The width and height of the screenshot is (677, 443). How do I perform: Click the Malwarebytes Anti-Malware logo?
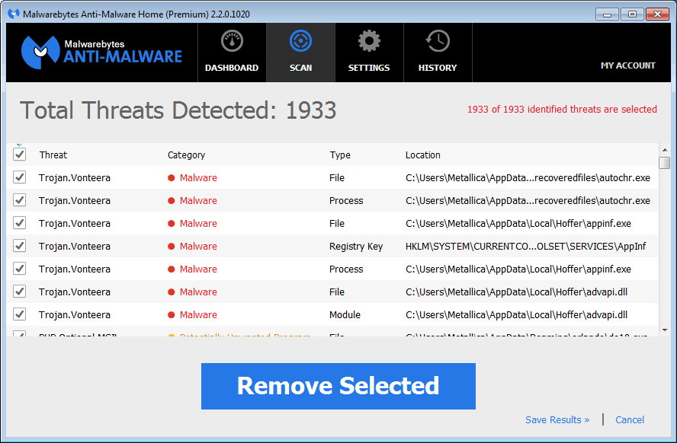[102, 53]
